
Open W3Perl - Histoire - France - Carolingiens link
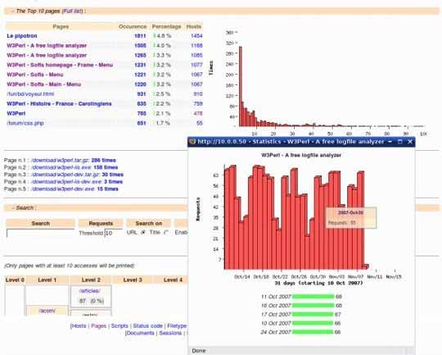(59, 103)
